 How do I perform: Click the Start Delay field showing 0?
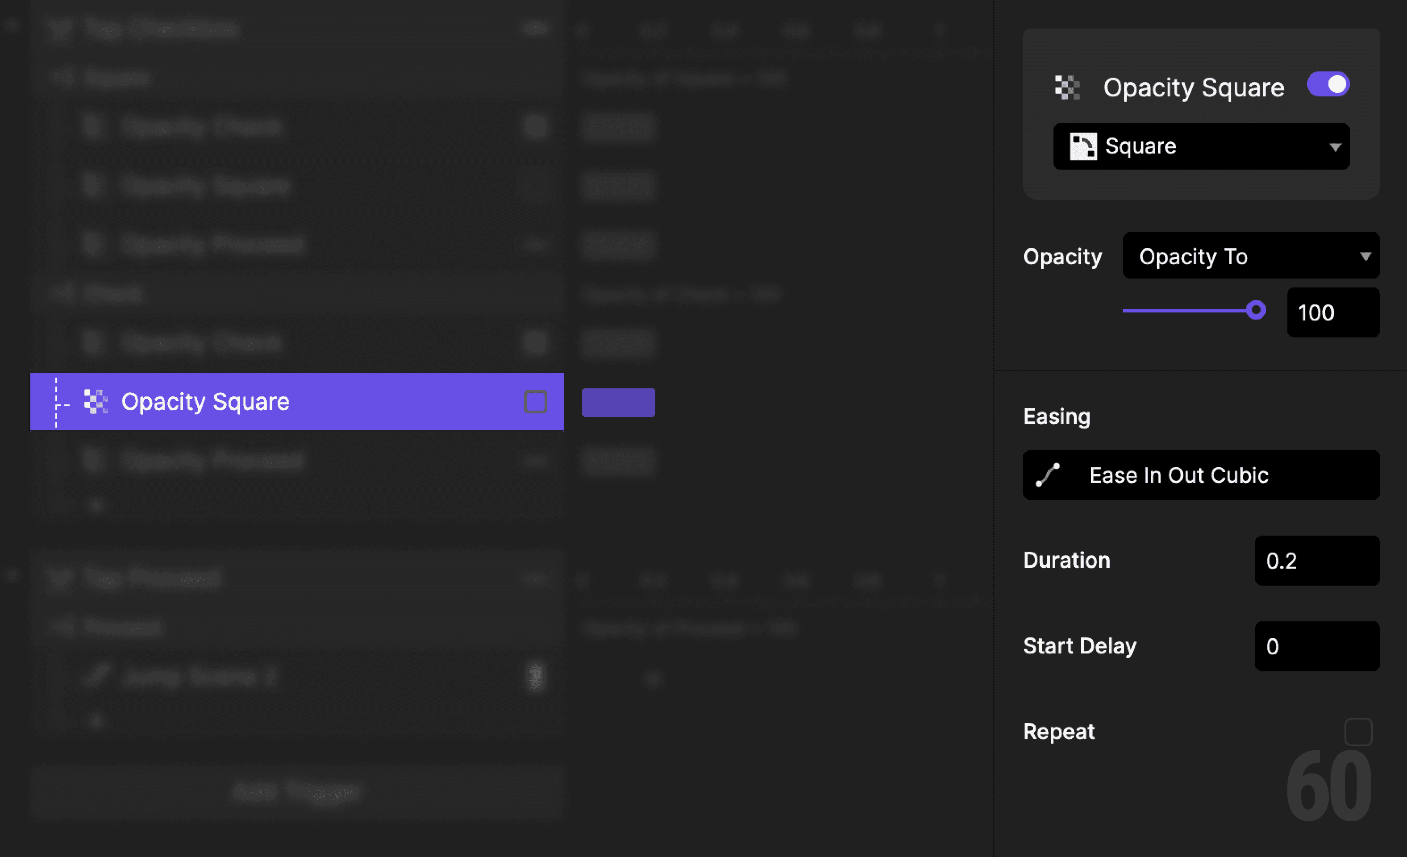[1317, 646]
